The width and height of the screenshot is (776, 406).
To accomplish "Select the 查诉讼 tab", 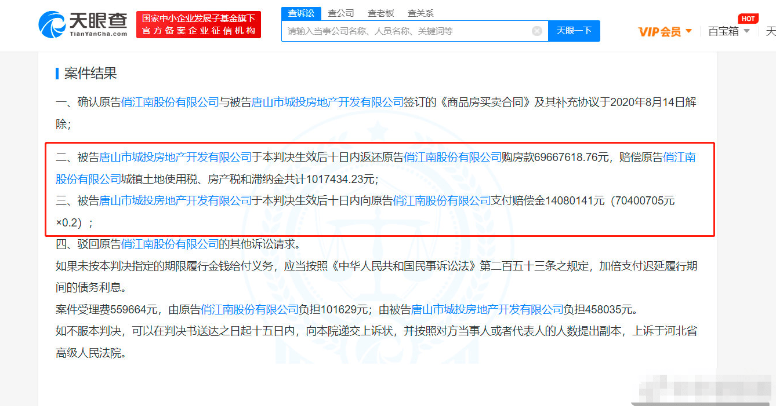I will [300, 12].
